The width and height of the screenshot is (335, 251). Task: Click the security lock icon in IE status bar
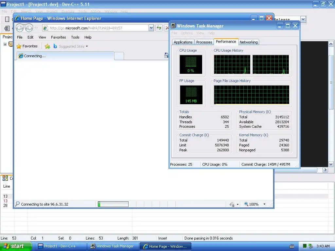232,205
